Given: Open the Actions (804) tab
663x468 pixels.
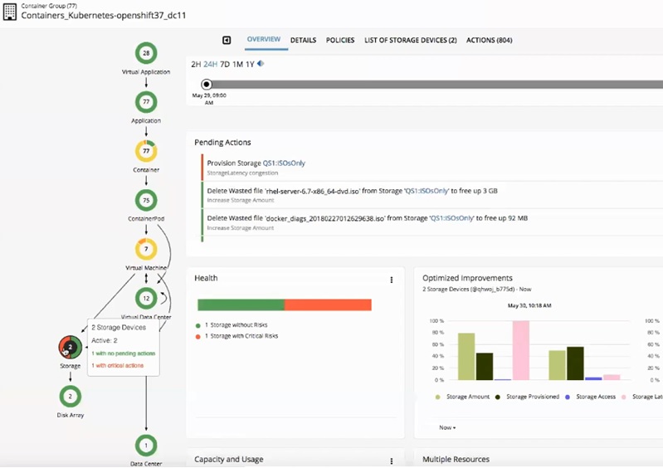Looking at the screenshot, I should 490,40.
